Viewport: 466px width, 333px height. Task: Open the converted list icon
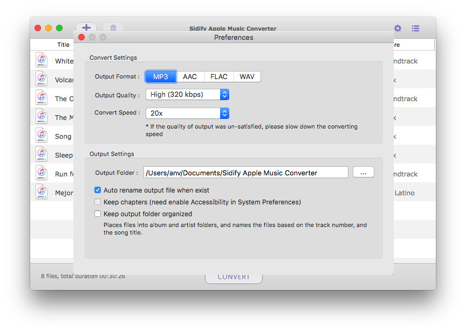pos(415,28)
